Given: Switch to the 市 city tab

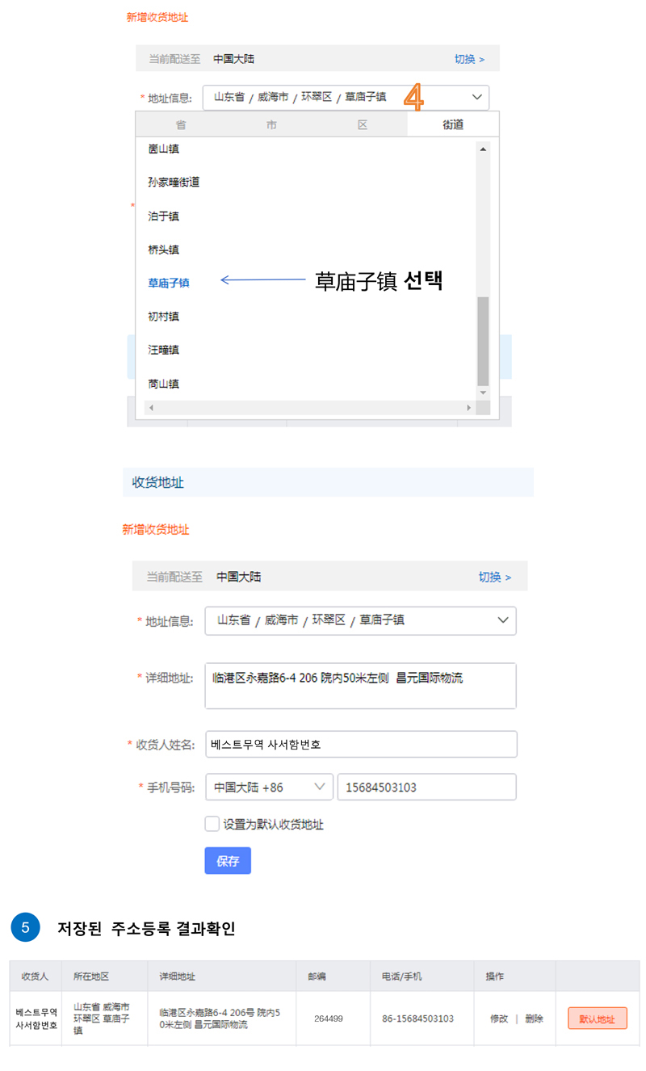Looking at the screenshot, I should 272,124.
